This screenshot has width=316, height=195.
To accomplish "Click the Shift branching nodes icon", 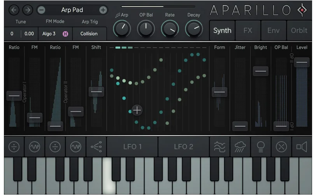I will click(x=96, y=147).
